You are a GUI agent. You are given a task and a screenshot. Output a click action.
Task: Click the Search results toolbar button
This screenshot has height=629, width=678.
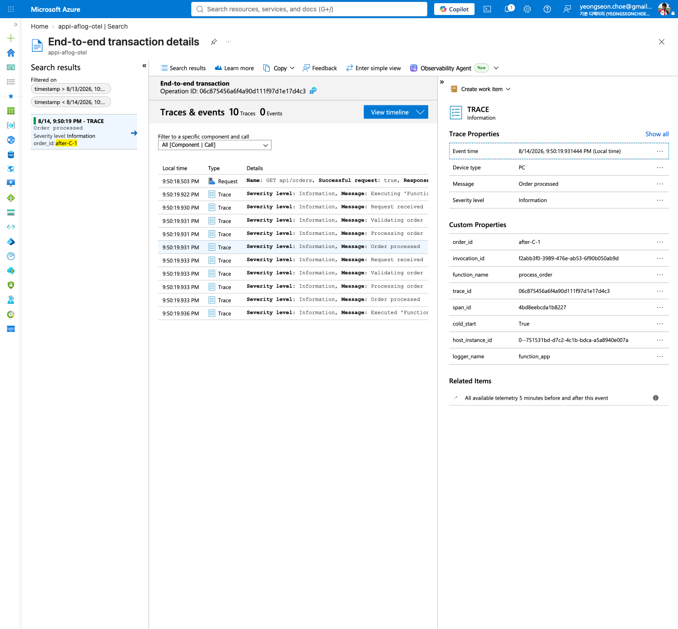[x=183, y=68]
